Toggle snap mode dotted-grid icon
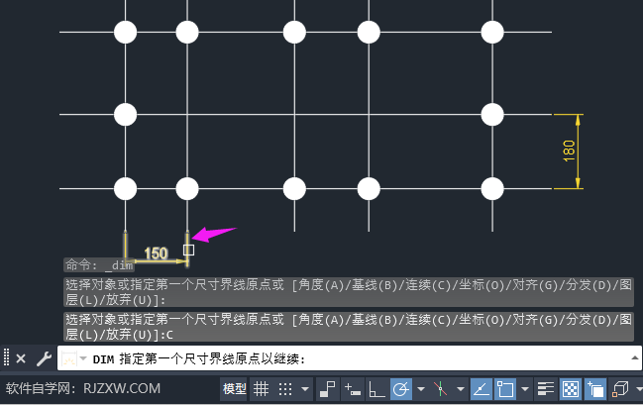643x405 pixels. point(285,388)
